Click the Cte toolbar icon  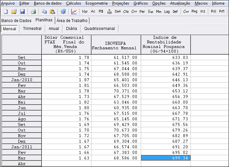(126, 12)
